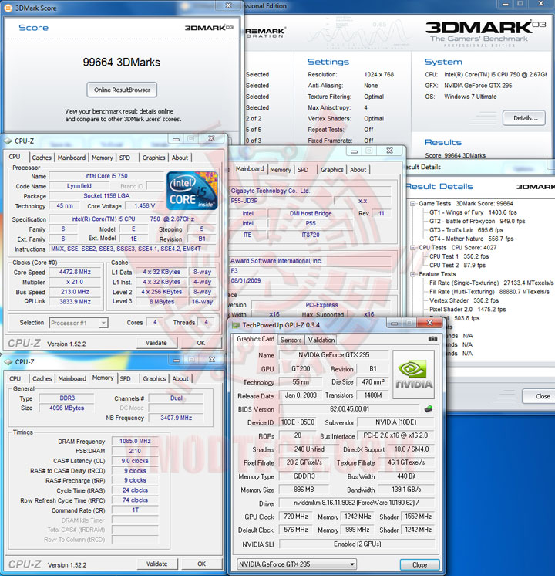Viewport: 555px width, 576px height.
Task: Select GT1 - Wings of Fury result row
Action: pos(473,212)
